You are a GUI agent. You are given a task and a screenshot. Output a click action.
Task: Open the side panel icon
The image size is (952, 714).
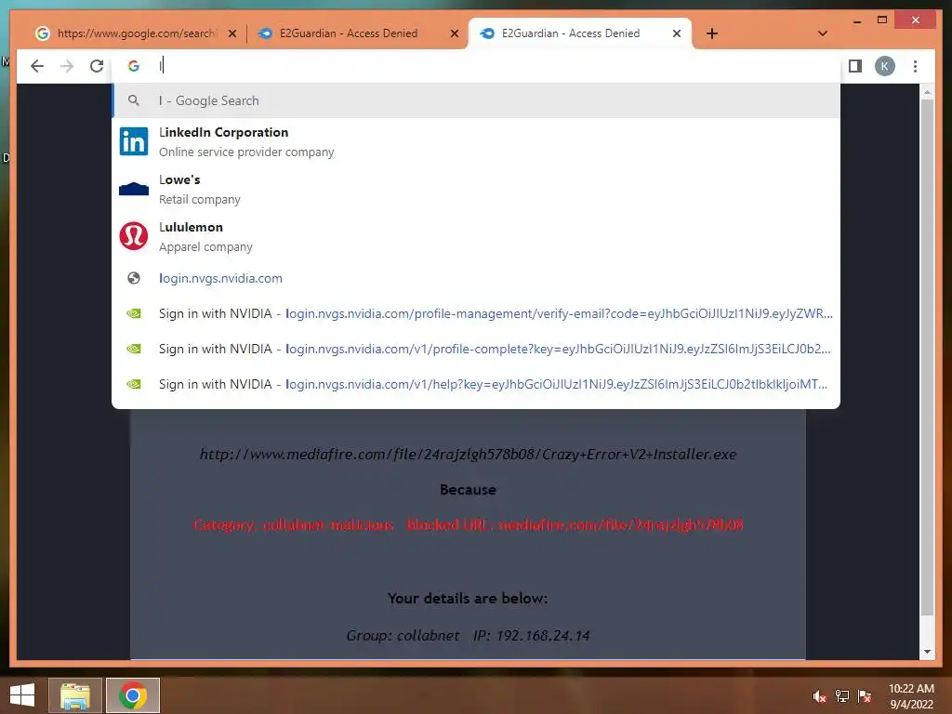(855, 66)
